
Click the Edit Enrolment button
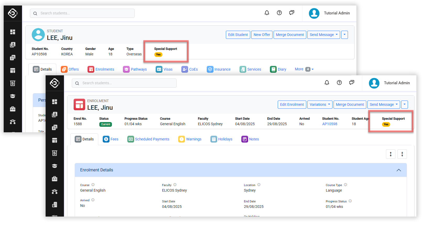click(292, 104)
